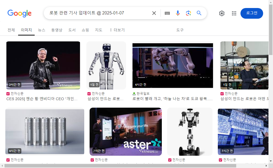The image size is (273, 168).
Task: Click 4시간 전 badge on stage image
Action: click(x=141, y=85)
